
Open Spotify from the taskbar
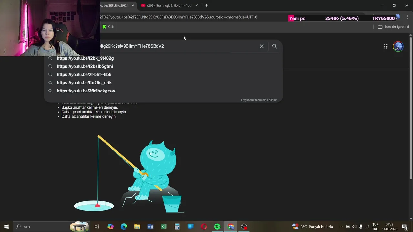[x=217, y=227]
